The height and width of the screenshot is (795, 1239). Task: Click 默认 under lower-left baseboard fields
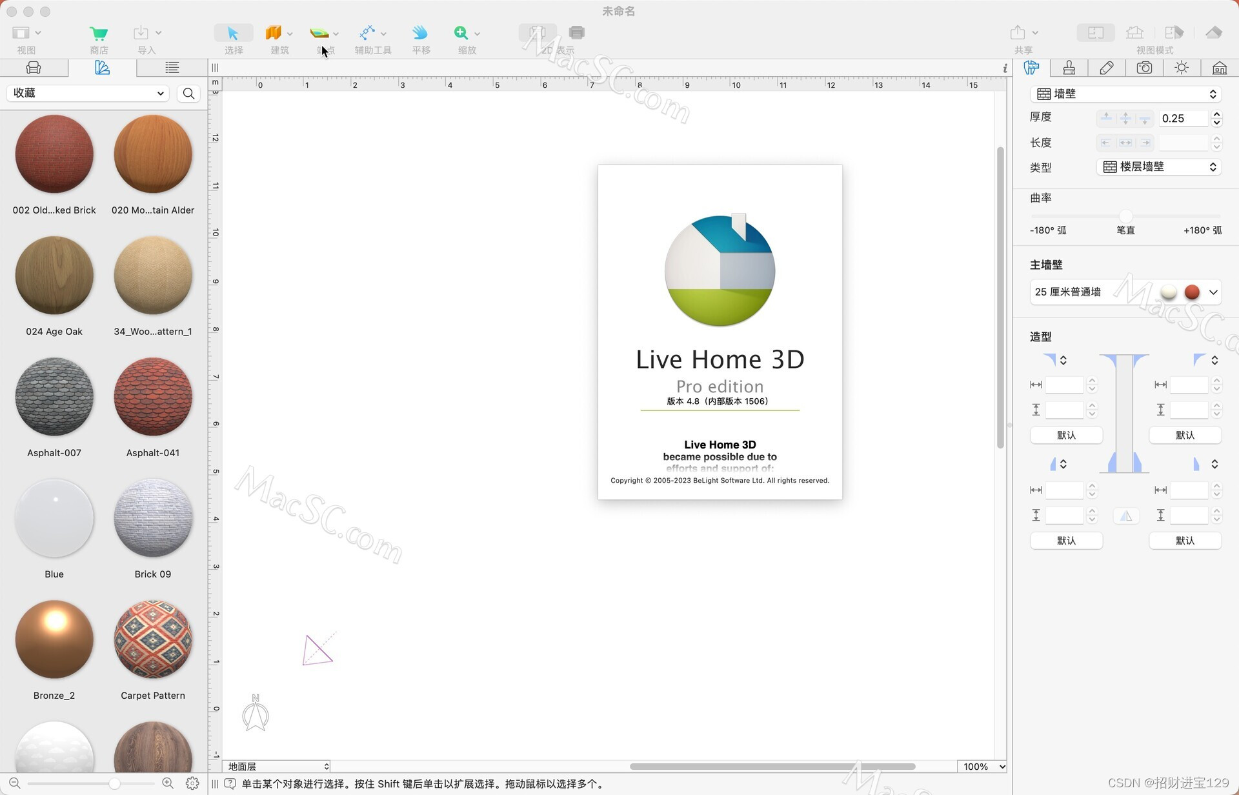pyautogui.click(x=1066, y=541)
